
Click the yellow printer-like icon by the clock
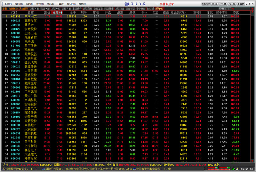pos(237,169)
